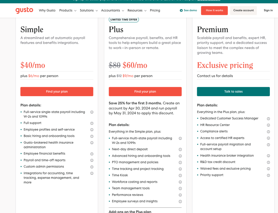Go to the Pricing page
Image resolution: width=278 pixels, height=213 pixels.
point(155,10)
